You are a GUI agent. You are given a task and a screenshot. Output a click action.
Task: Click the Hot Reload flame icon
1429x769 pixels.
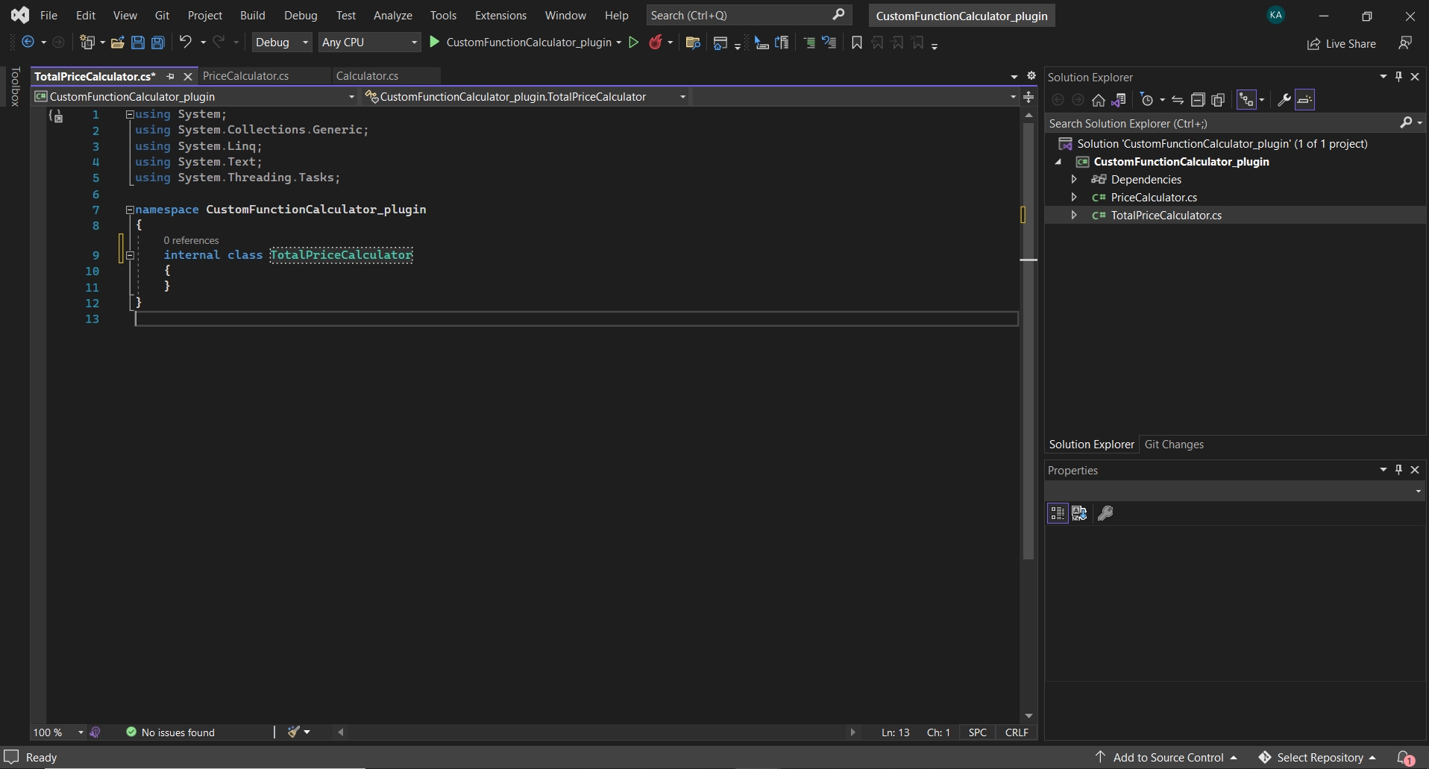click(656, 43)
